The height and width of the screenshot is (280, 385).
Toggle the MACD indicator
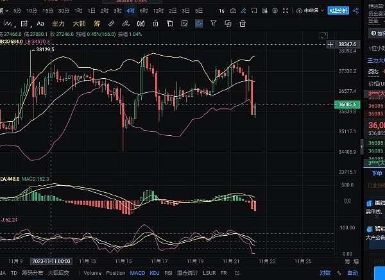[x=137, y=273]
